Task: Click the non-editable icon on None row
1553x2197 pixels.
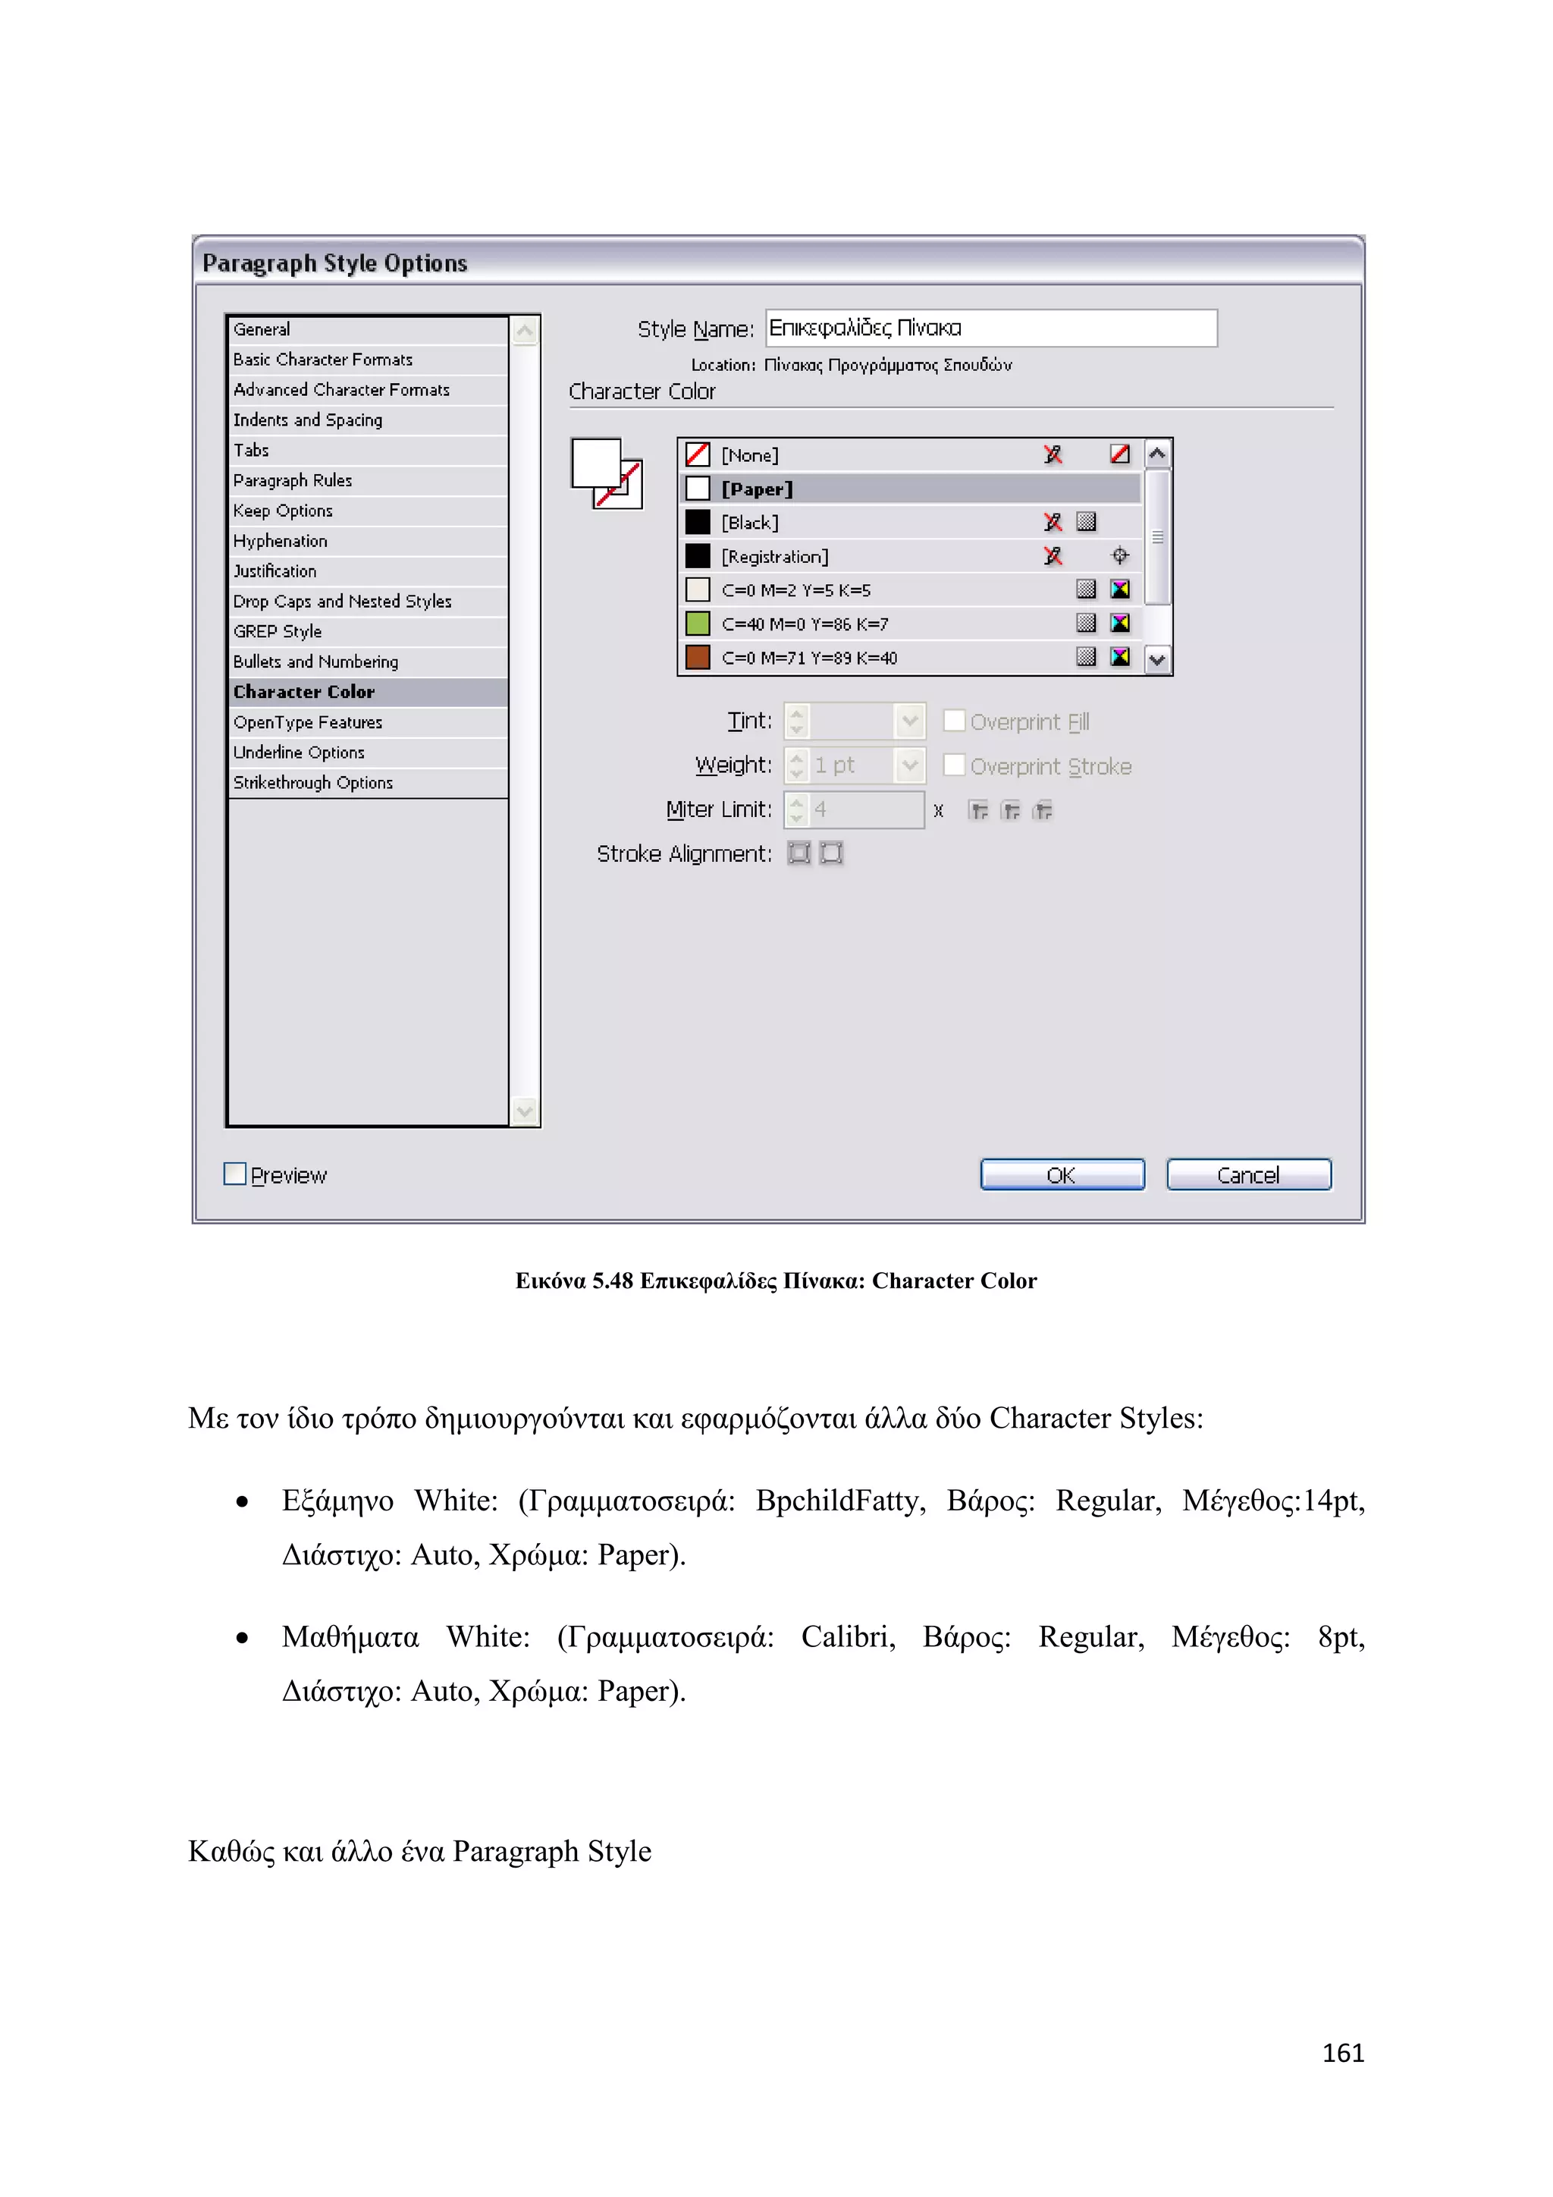Action: [1053, 454]
